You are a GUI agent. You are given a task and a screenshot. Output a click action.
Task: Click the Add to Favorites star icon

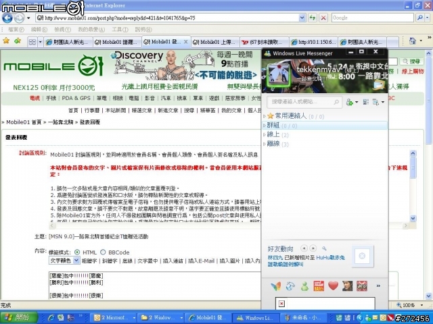pos(18,41)
